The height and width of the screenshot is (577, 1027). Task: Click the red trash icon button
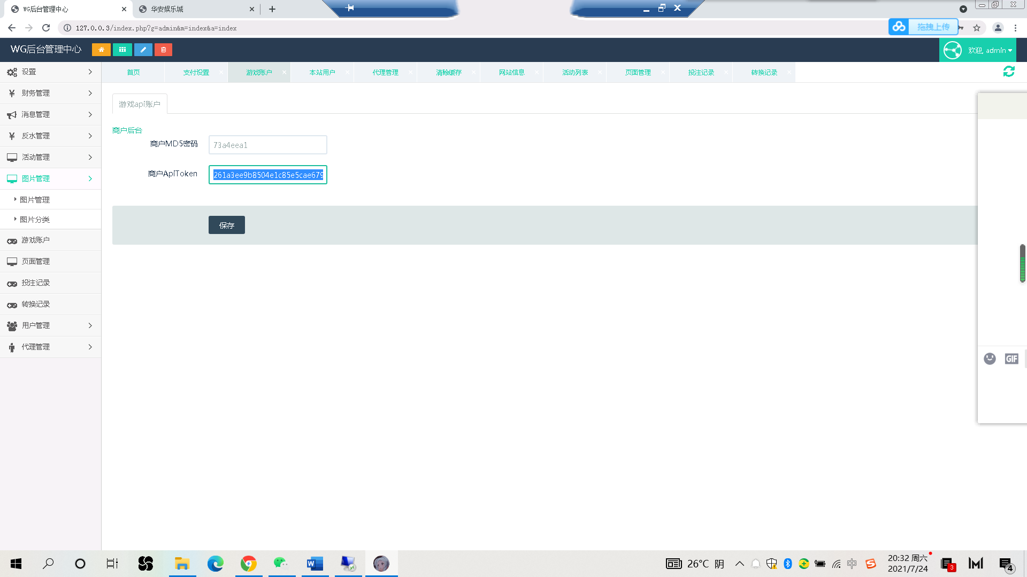(164, 50)
